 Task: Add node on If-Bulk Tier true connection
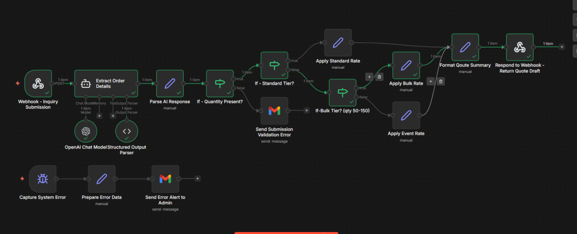[x=369, y=76]
